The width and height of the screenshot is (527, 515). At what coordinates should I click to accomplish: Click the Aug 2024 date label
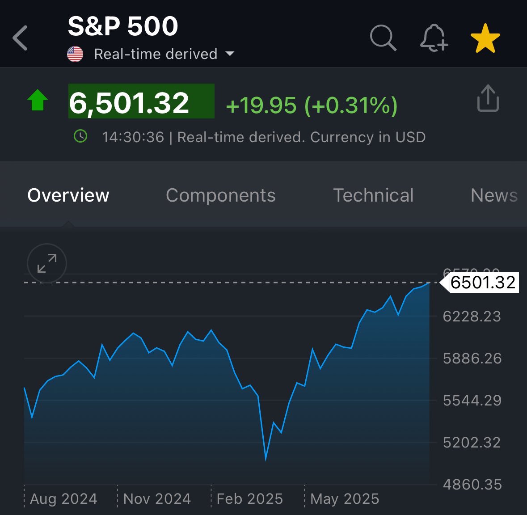click(63, 499)
